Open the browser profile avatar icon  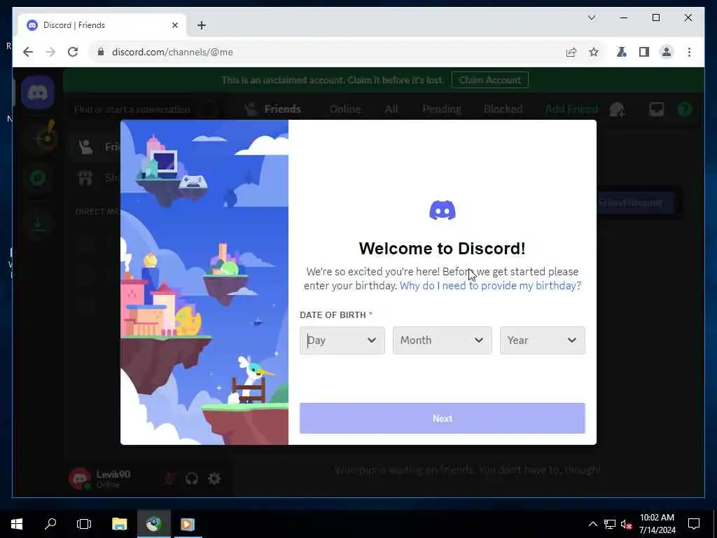click(x=667, y=52)
